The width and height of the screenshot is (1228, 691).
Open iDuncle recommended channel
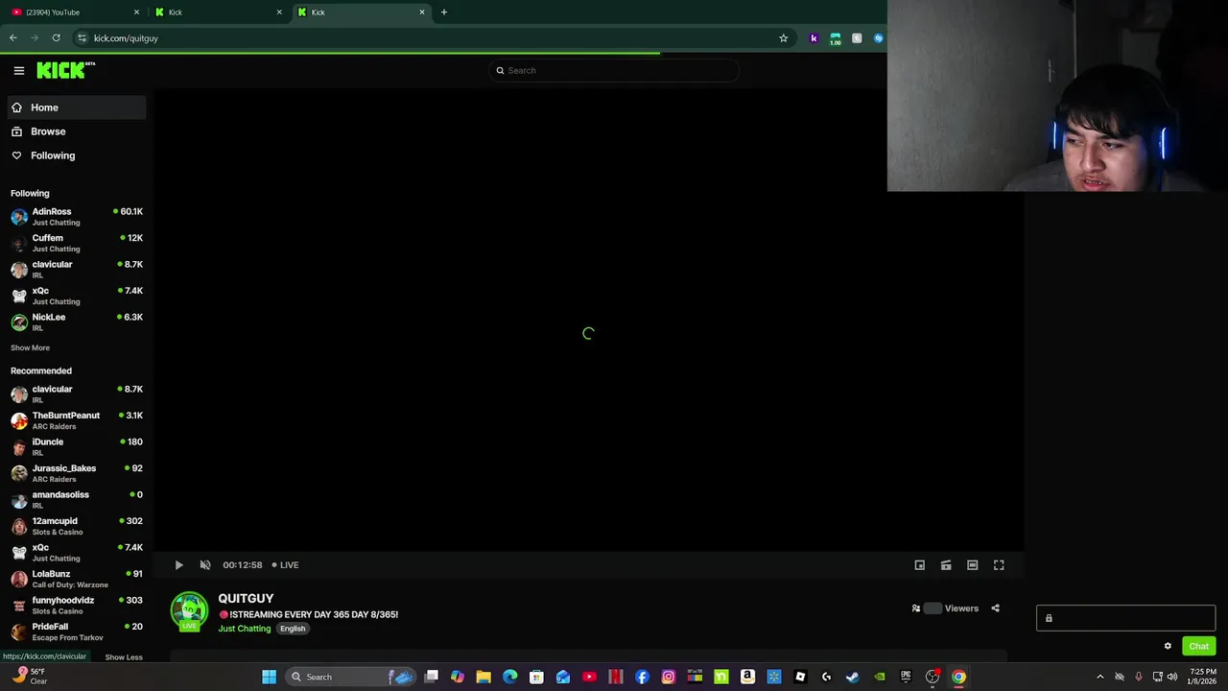pos(77,447)
